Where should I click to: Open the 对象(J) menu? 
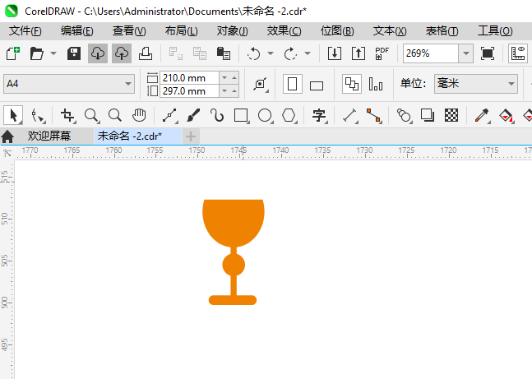click(233, 31)
